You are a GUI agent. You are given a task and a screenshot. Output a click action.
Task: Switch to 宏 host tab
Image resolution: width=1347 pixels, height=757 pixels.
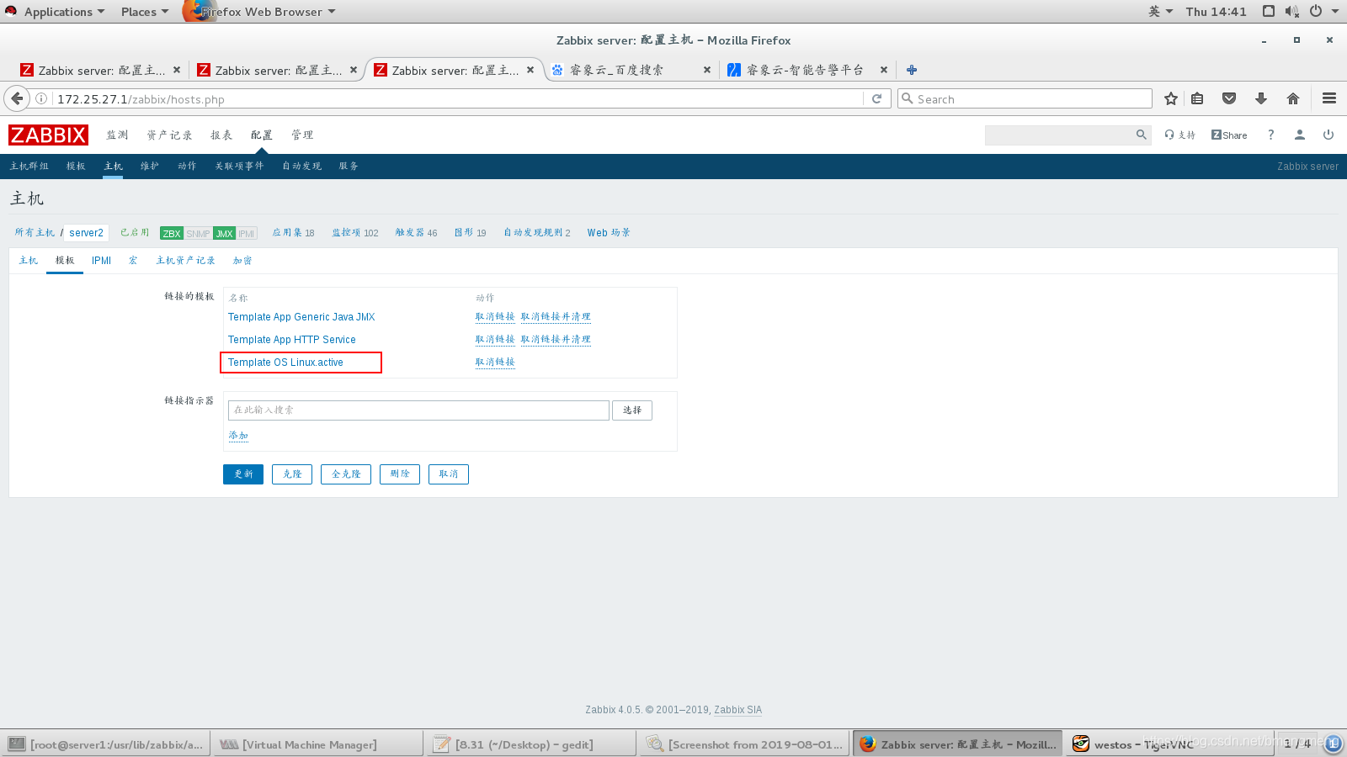click(x=133, y=261)
